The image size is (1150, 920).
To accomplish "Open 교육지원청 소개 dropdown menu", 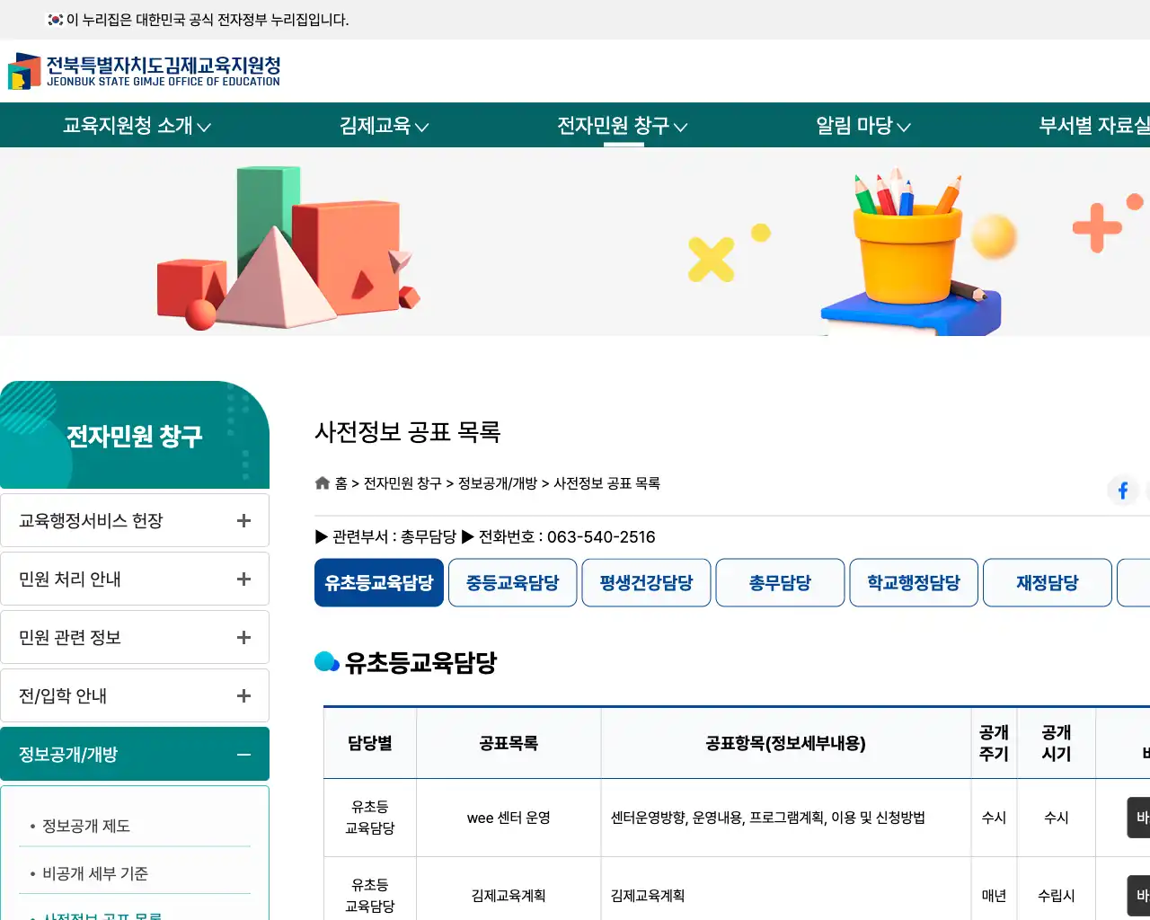I will [x=137, y=126].
